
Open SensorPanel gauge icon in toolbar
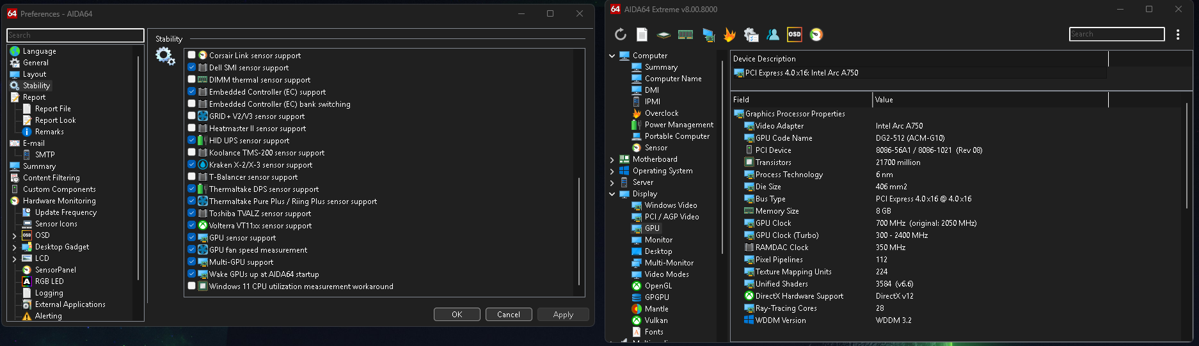[x=816, y=35]
